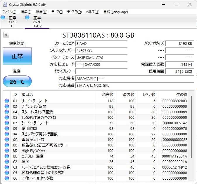
Task: Open the ファイル(F) menu
Action: (x=9, y=12)
